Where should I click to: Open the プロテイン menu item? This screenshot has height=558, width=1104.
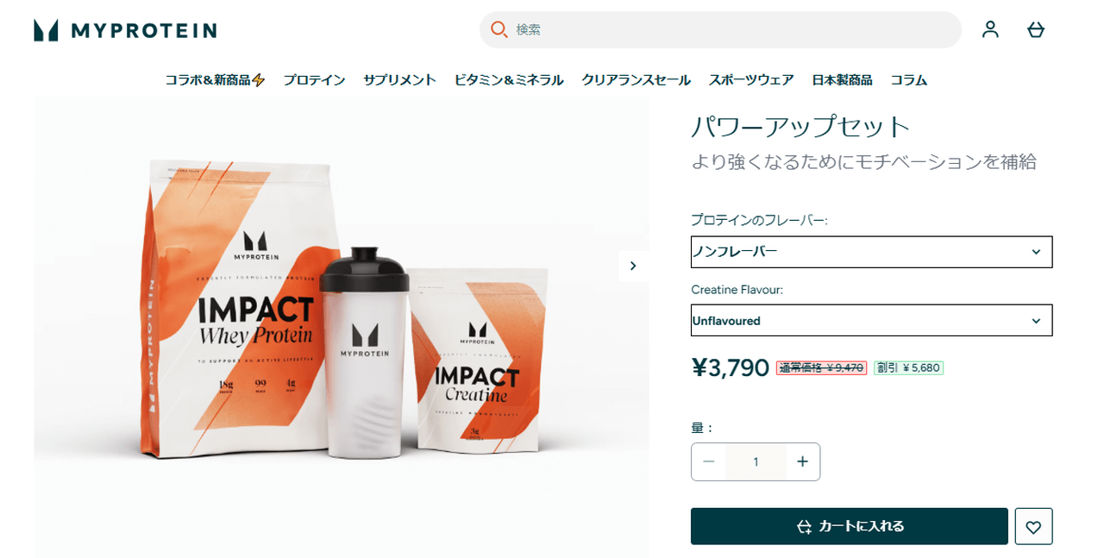coord(314,79)
